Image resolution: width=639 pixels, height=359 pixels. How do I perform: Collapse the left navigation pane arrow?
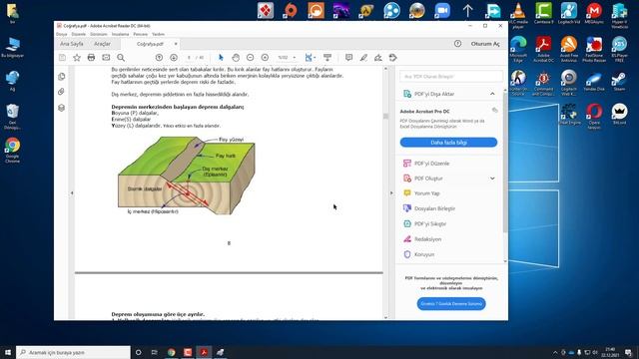(x=72, y=192)
